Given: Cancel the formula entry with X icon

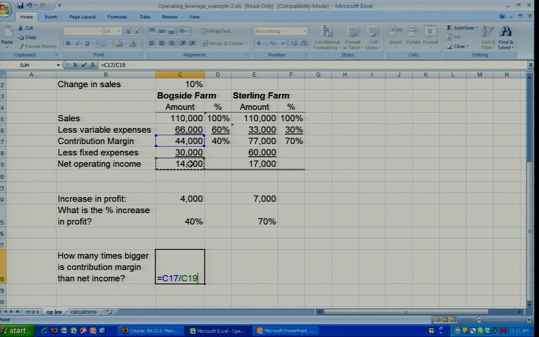Looking at the screenshot, I should click(x=75, y=65).
